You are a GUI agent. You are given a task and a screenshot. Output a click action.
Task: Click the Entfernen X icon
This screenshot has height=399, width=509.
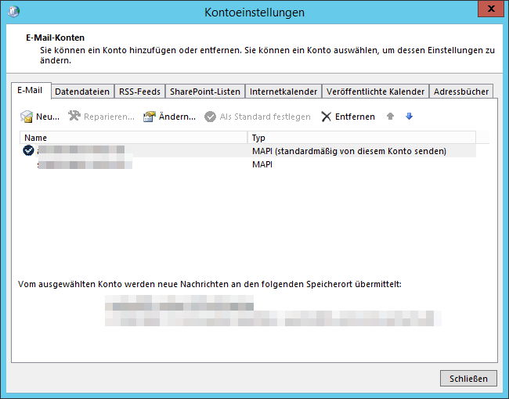coord(327,117)
